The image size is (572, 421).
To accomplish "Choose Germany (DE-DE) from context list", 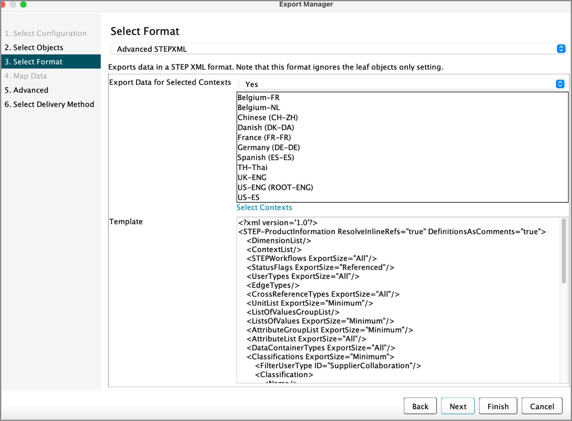I will tap(269, 148).
